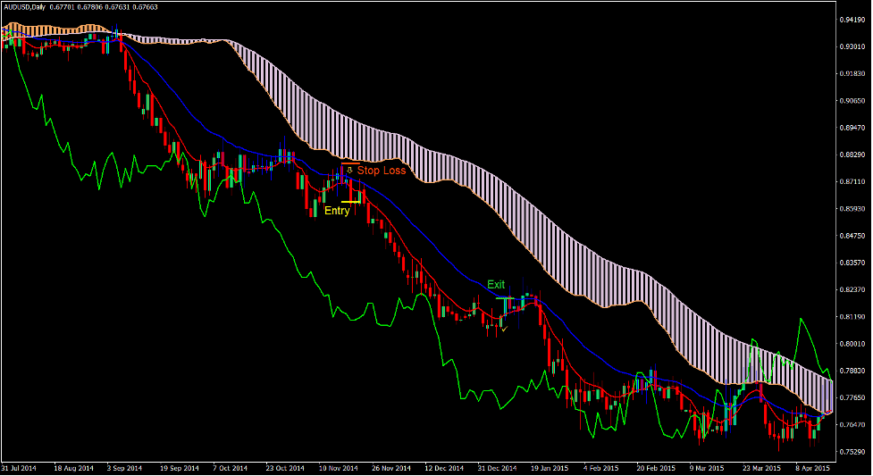
Task: Click the AUDUSD,Daily chart title text
Action: coord(24,7)
